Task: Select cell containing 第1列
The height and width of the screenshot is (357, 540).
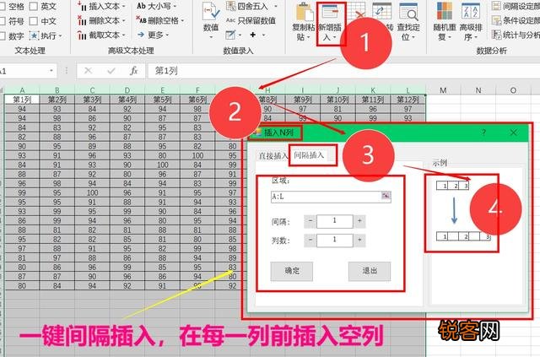Action: [22, 100]
